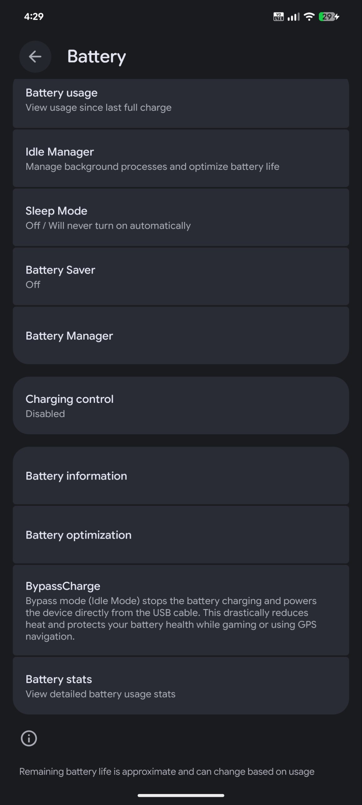
Task: Tap the bottom navigation gesture pill
Action: 181,796
